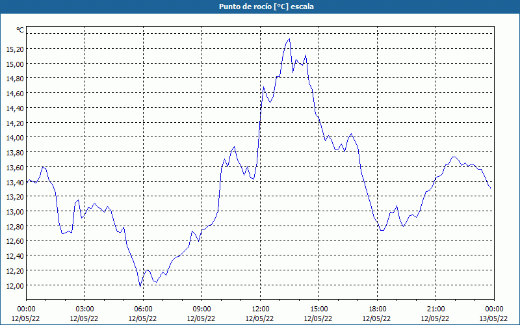Click the 14,40 y-axis value
Viewport: 520px width, 325px height.
tap(15, 108)
